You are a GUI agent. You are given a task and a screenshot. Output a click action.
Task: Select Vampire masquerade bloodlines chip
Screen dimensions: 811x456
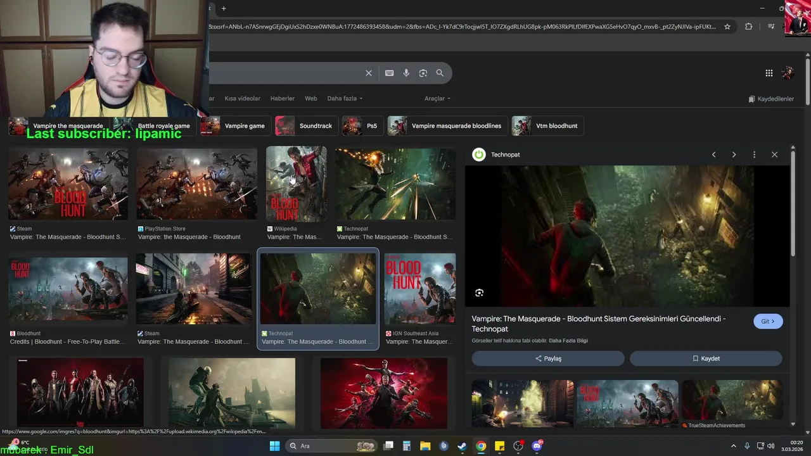tap(447, 126)
